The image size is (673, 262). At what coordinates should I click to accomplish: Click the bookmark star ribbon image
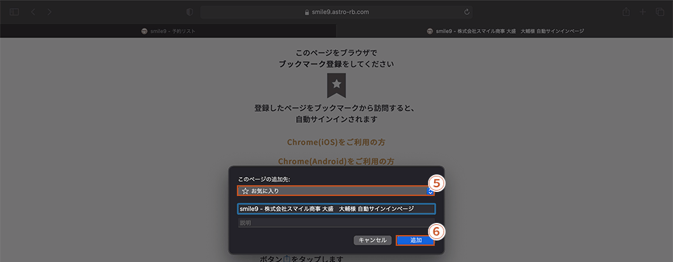coord(336,86)
